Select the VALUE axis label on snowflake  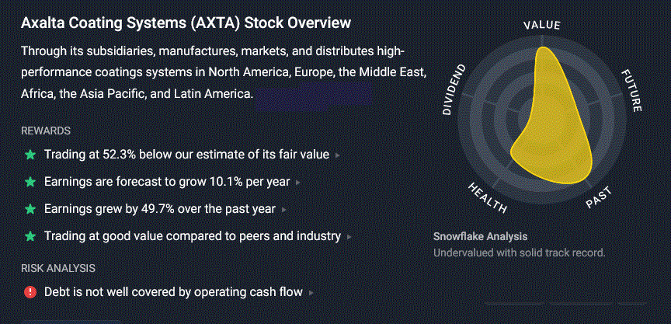(542, 26)
